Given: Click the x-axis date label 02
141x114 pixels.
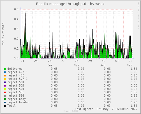Looking at the screenshot, I should point(131,61).
